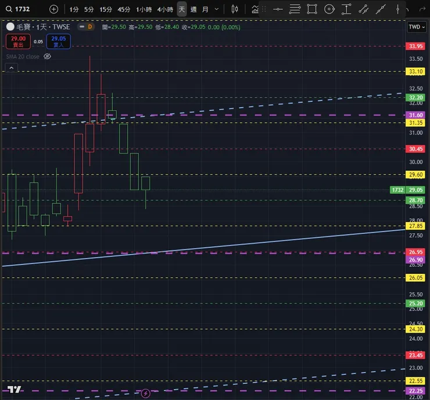Click the 33.95 red price label

point(415,46)
